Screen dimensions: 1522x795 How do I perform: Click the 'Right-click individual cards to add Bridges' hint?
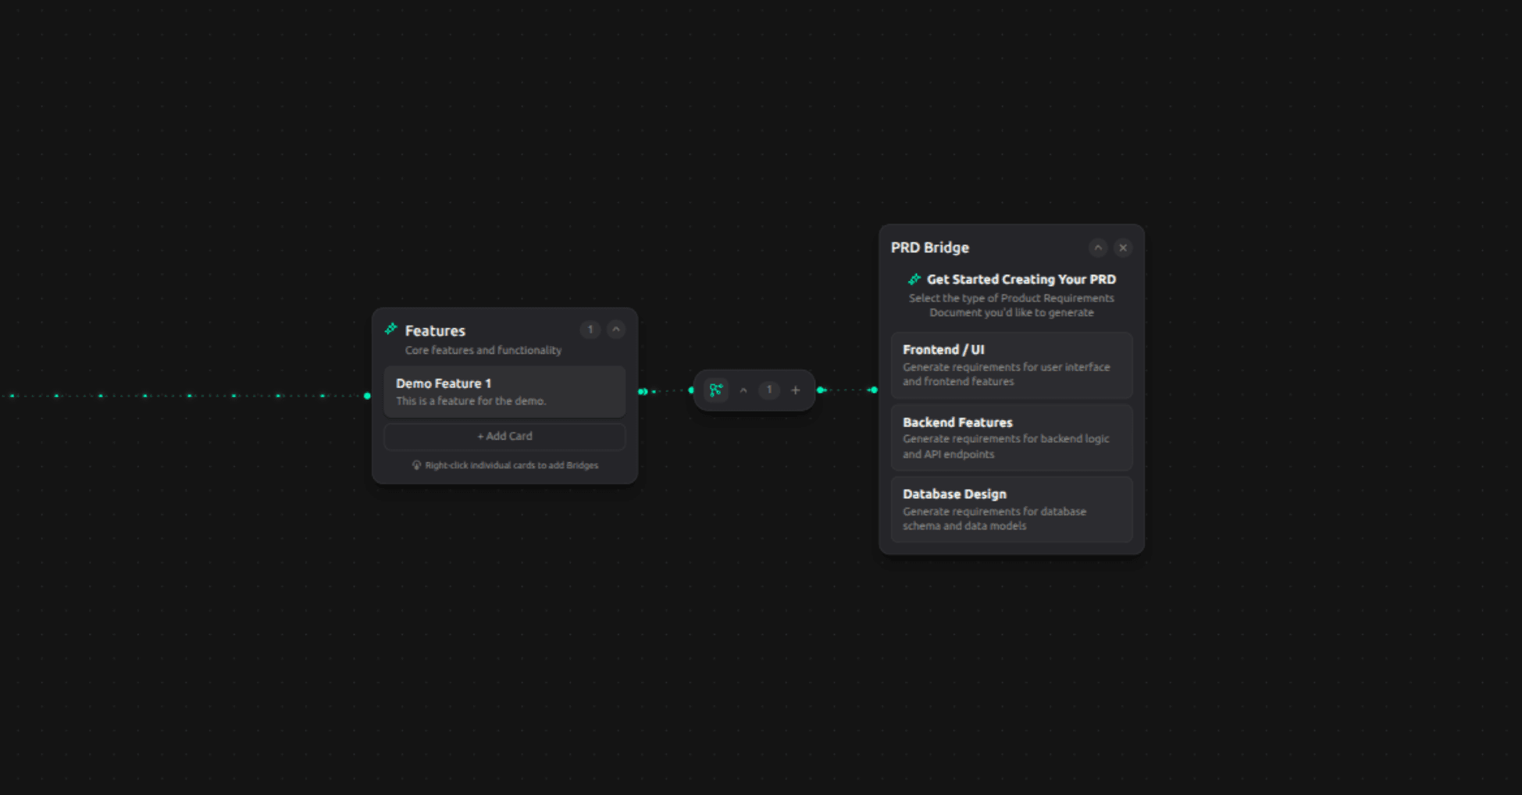[x=511, y=465]
